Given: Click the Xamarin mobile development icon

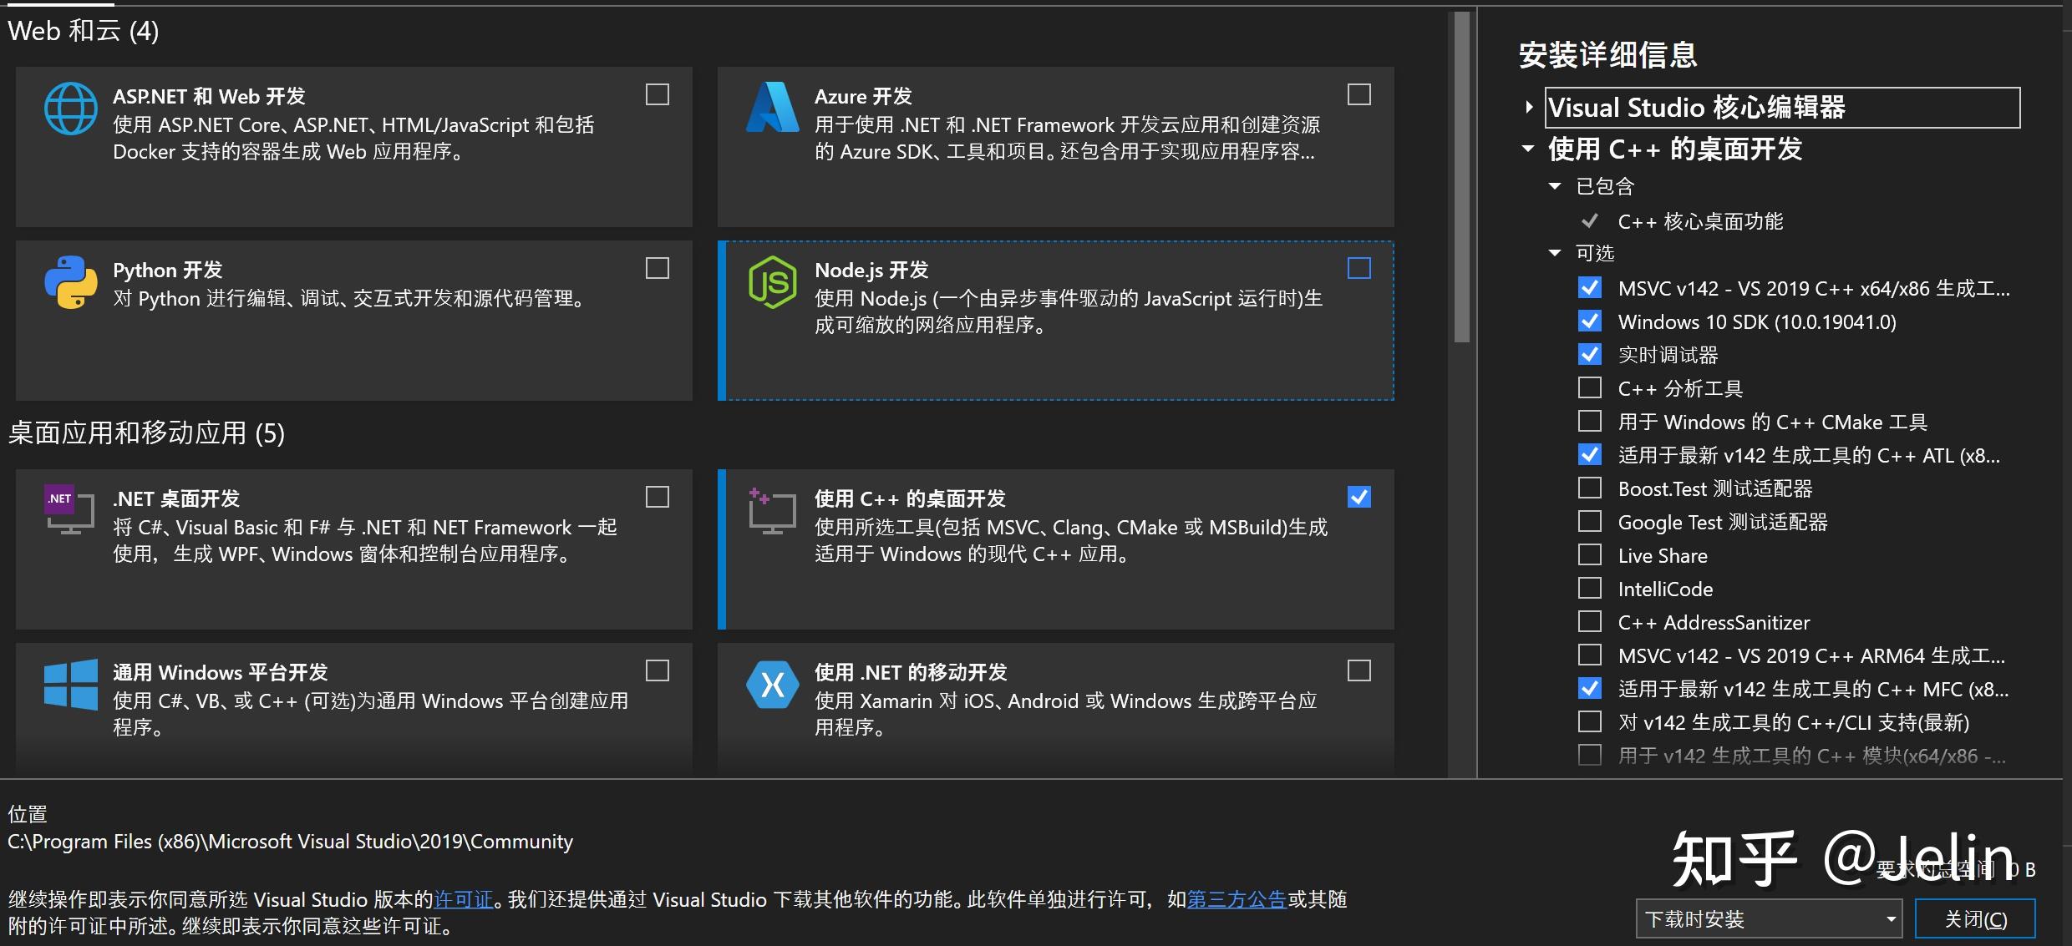Looking at the screenshot, I should [773, 685].
